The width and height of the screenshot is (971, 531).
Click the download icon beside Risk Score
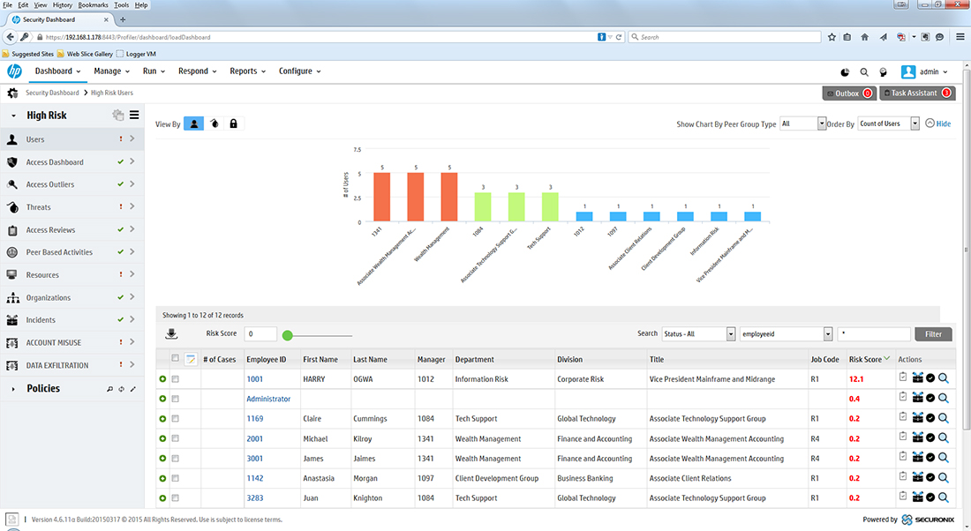(171, 333)
